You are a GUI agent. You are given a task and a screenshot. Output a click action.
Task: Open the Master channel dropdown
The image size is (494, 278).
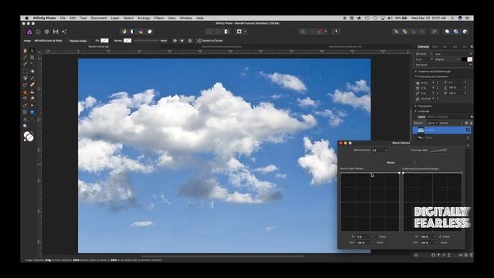pos(401,163)
